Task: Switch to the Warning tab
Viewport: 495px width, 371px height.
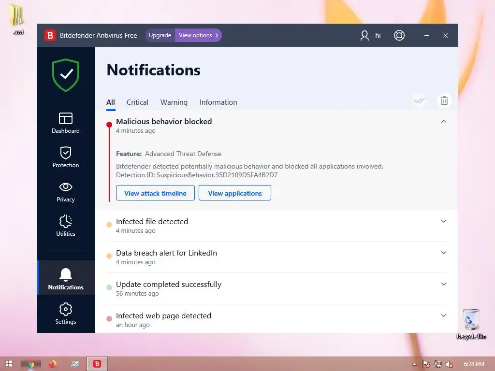Action: click(174, 102)
